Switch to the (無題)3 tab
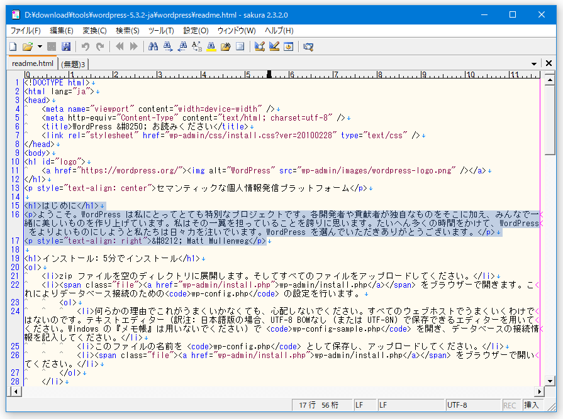 (73, 64)
